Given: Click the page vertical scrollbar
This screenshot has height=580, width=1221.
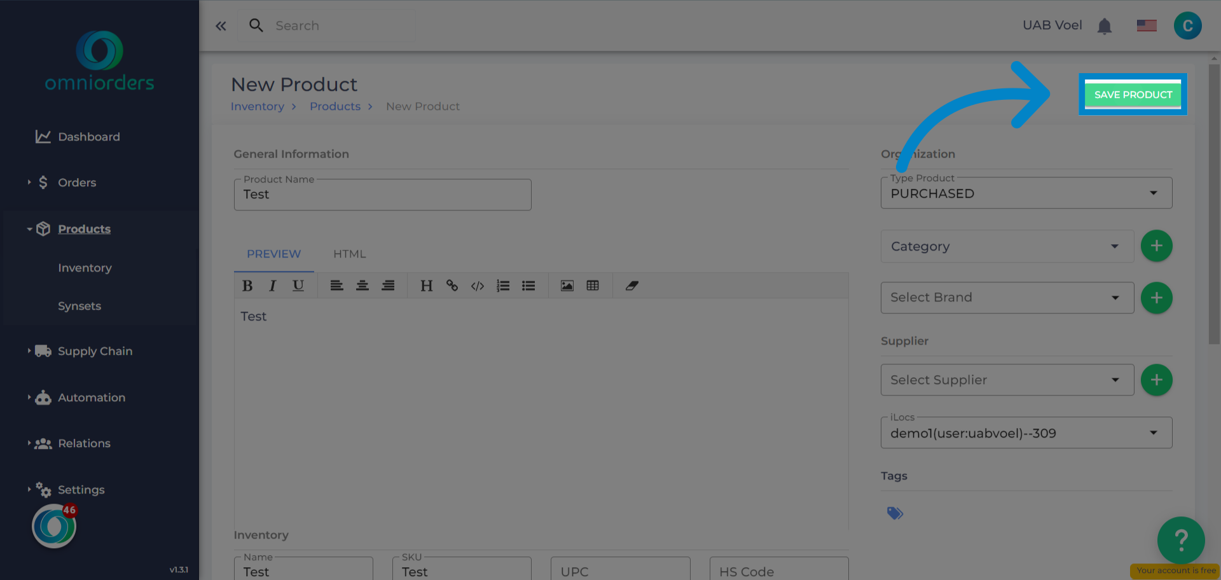Looking at the screenshot, I should (1214, 204).
